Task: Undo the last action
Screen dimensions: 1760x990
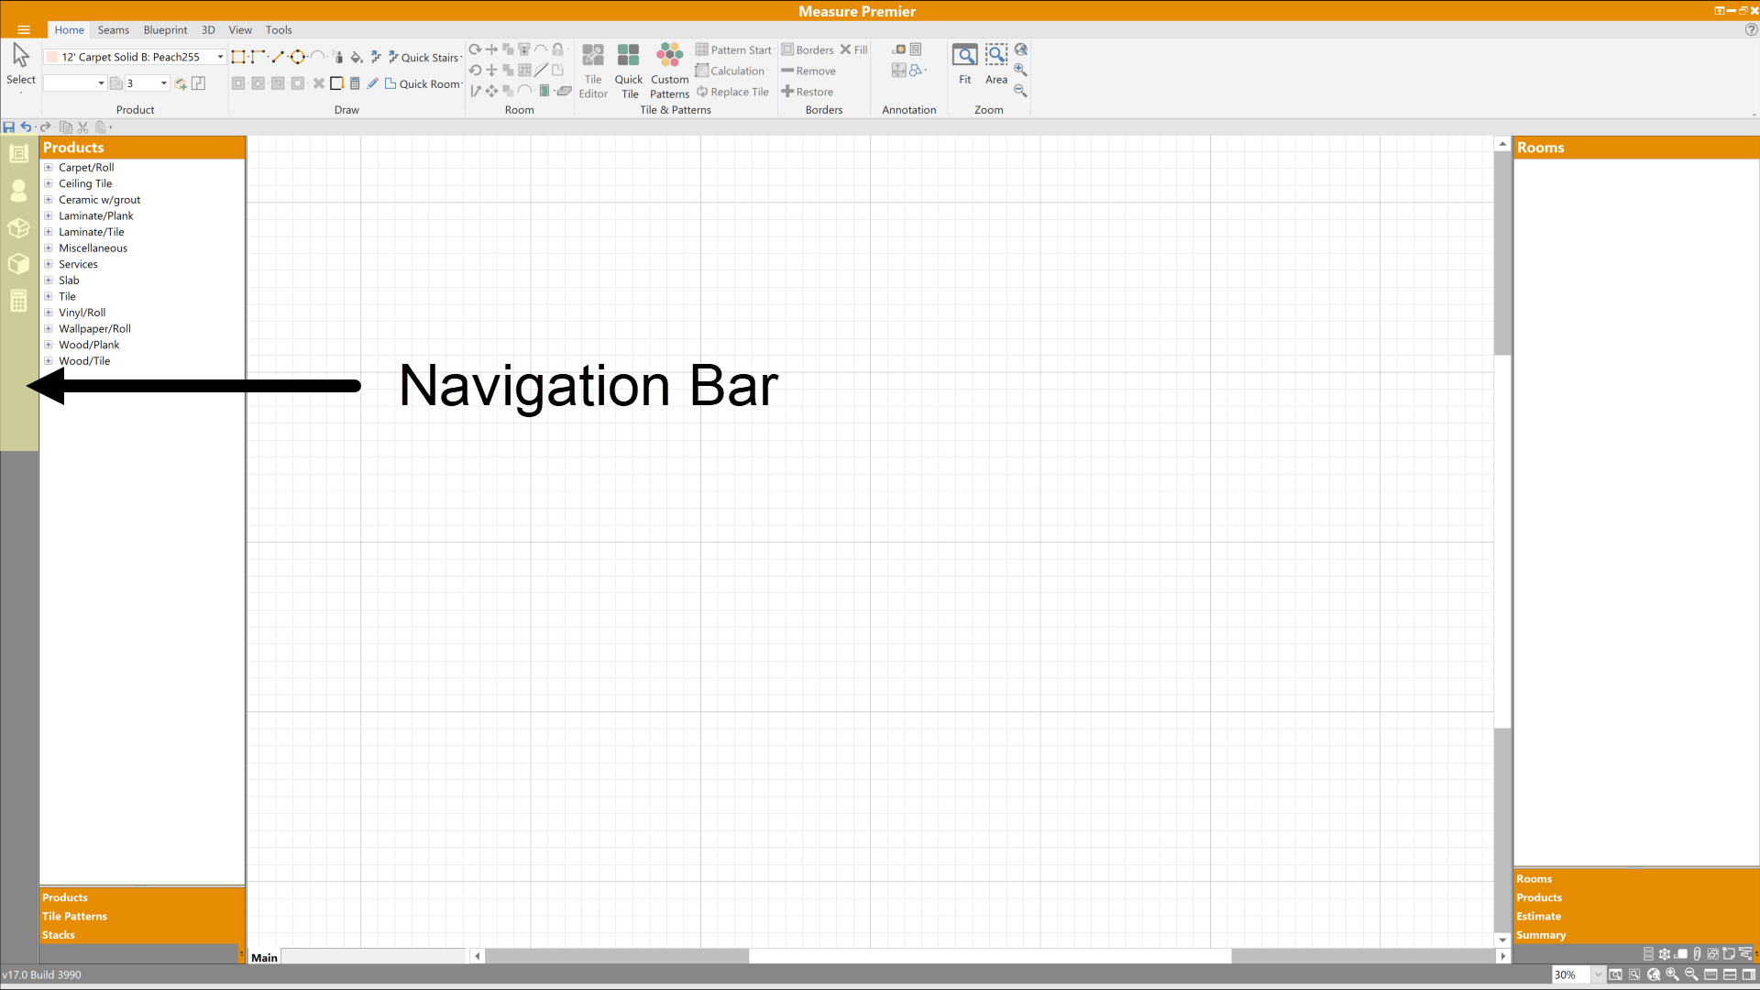Action: [26, 127]
